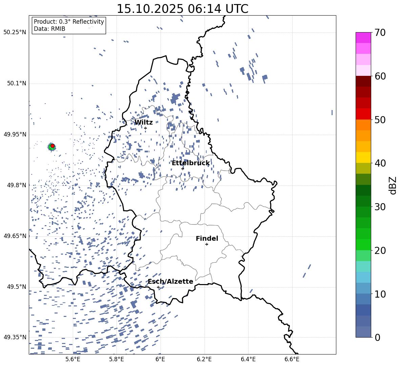
Task: Click the timestamp title 15.10.2025 06:14 UTC
Action: pyautogui.click(x=183, y=9)
